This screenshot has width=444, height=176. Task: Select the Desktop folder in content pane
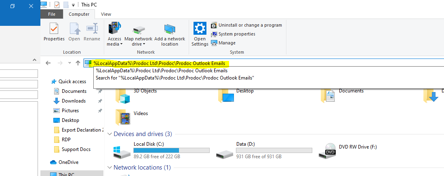pyautogui.click(x=236, y=95)
